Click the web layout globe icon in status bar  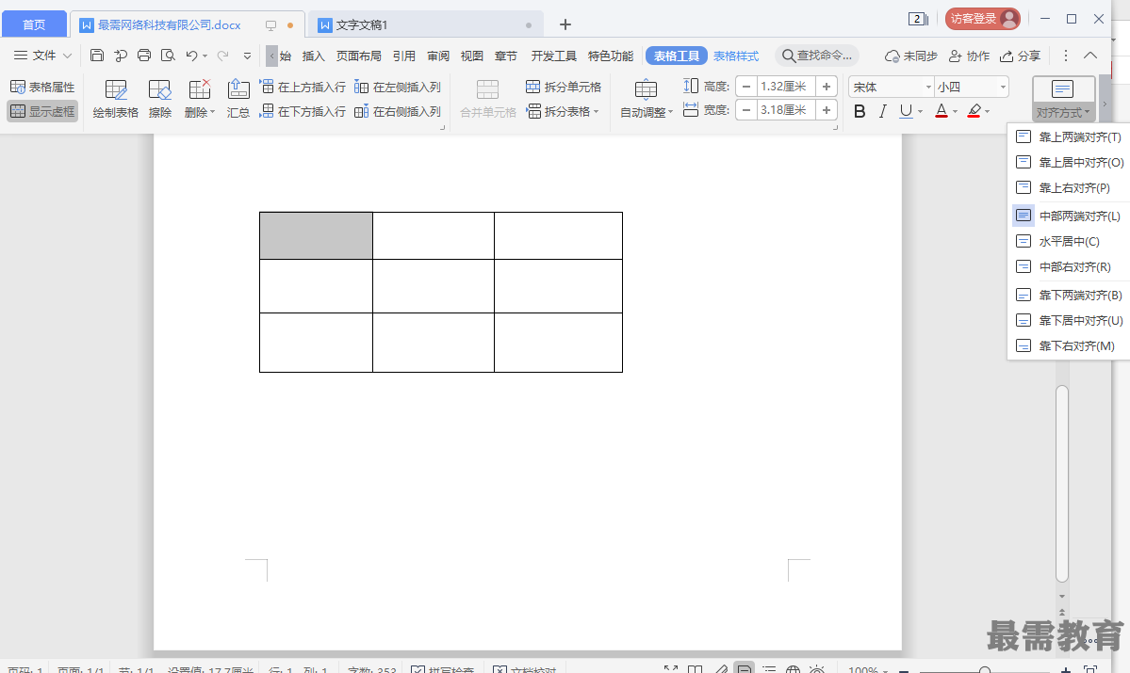point(793,668)
